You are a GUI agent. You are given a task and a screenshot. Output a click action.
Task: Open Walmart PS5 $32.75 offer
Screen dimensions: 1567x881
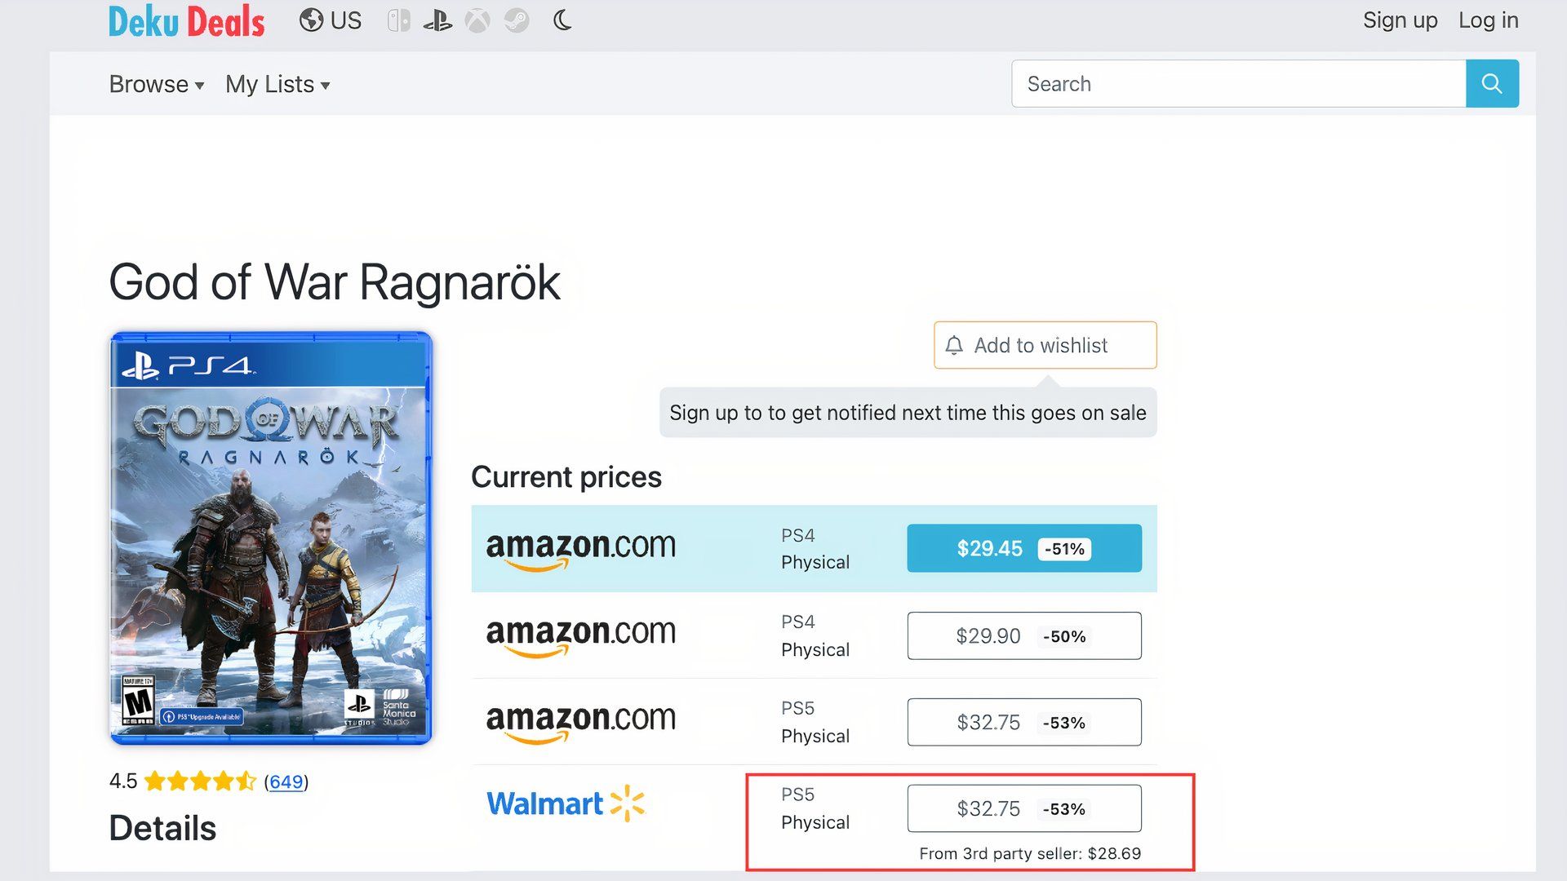click(x=1024, y=808)
